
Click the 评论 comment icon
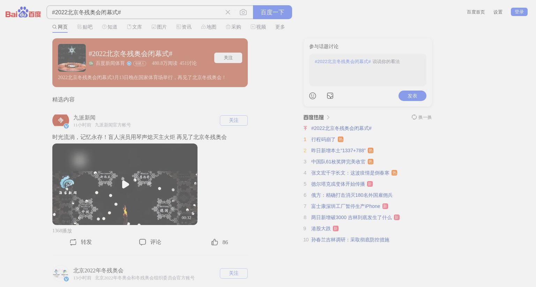142,242
